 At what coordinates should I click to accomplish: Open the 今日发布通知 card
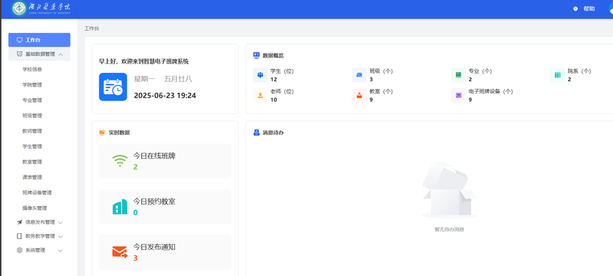pos(165,252)
